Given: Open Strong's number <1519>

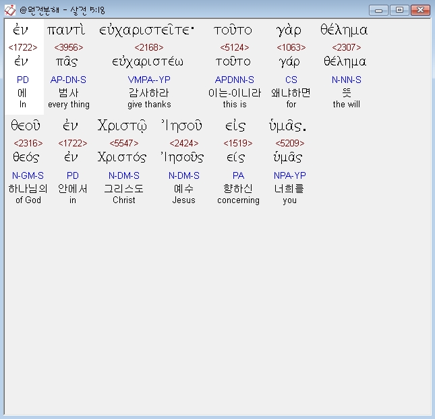Looking at the screenshot, I should tap(238, 143).
